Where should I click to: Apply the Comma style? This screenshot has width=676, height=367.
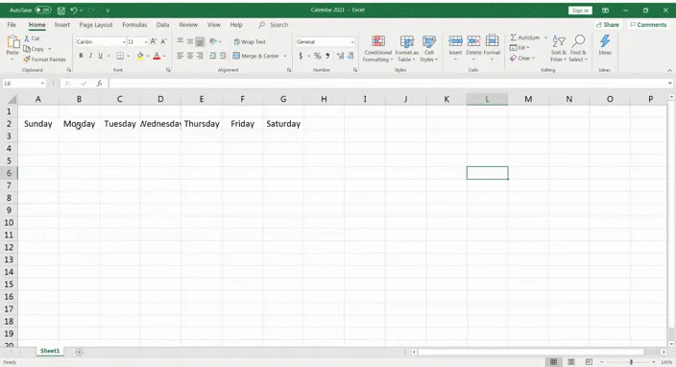327,56
